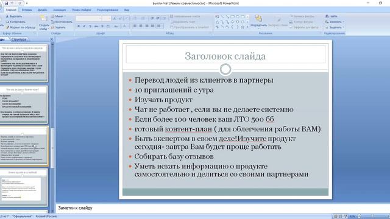Click the Undo icon in quick access toolbar
The width and height of the screenshot is (390, 219).
(12, 3)
